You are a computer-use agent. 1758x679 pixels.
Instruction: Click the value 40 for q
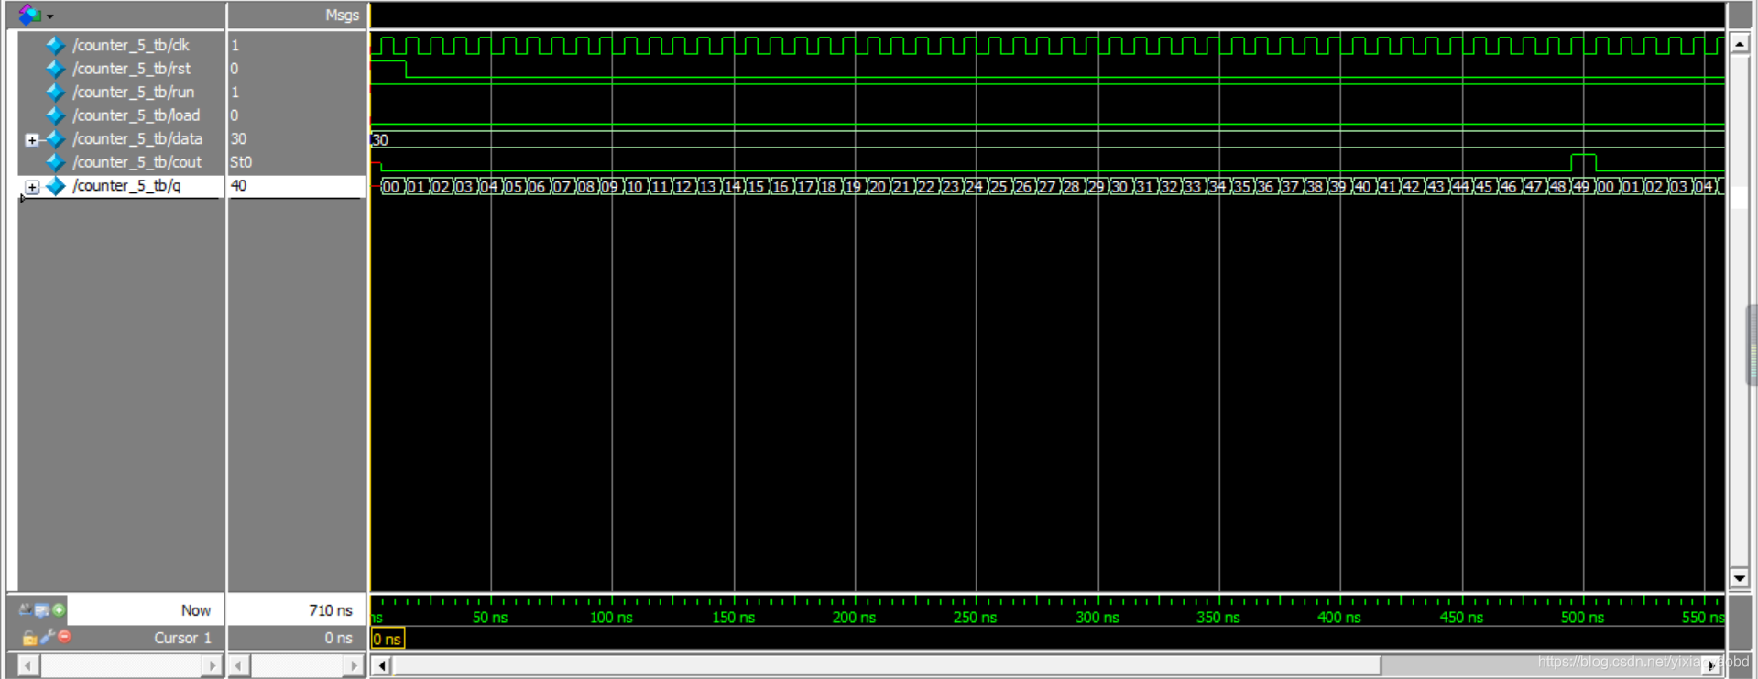click(238, 186)
